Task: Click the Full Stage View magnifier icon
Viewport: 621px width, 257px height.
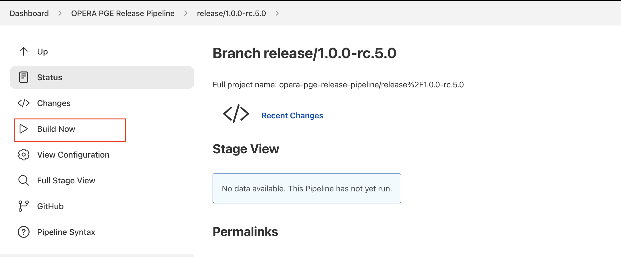Action: coord(24,181)
